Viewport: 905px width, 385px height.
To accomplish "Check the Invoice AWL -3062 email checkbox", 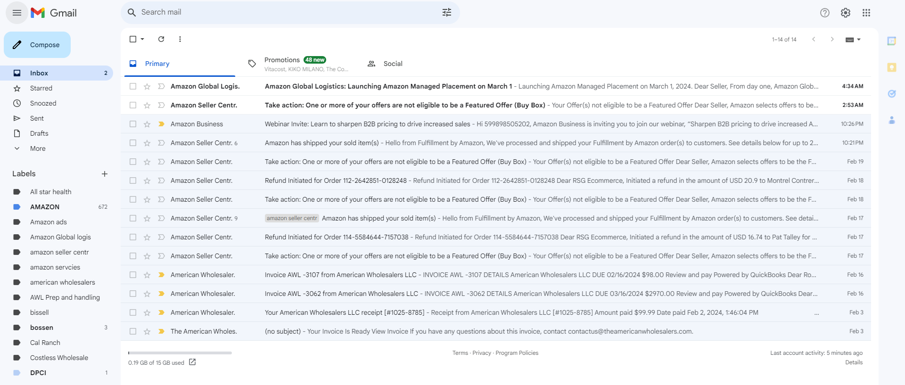I will [133, 294].
